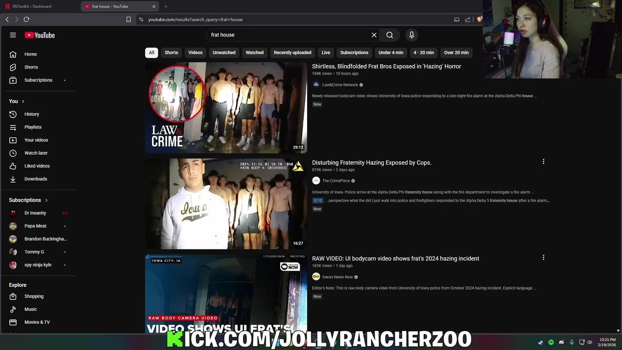Open 'Shirtless, Blindfolded Frat Bros Exposed' video title
622x350 pixels.
click(x=386, y=66)
